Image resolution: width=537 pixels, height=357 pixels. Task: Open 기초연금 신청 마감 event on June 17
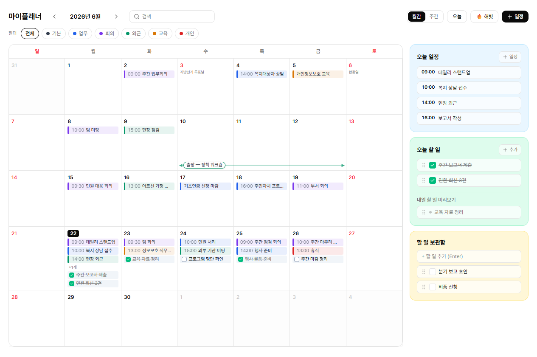pyautogui.click(x=205, y=186)
